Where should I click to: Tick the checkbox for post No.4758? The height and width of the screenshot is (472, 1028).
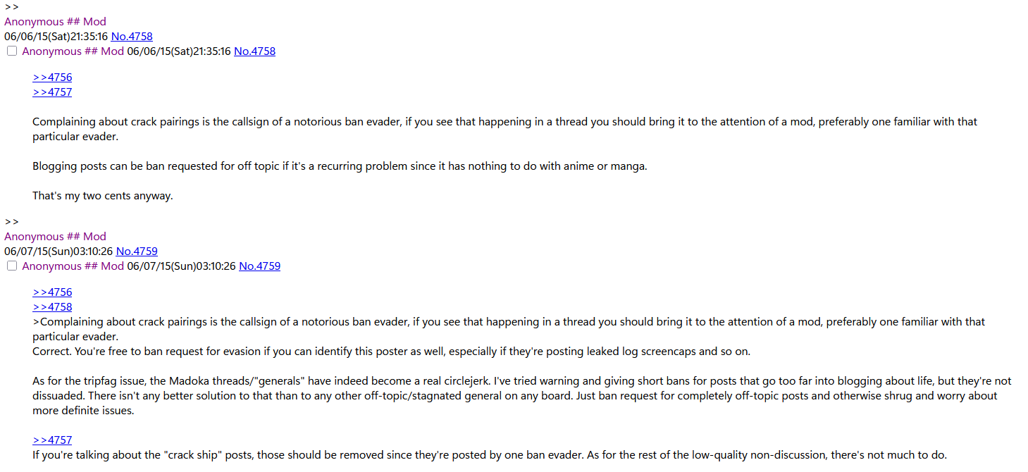[x=12, y=51]
